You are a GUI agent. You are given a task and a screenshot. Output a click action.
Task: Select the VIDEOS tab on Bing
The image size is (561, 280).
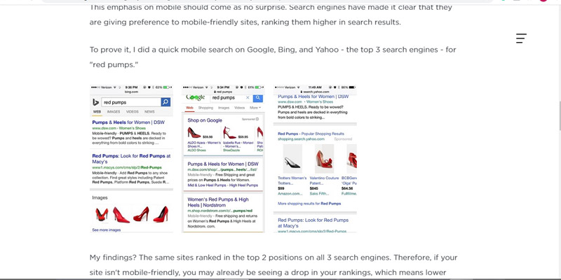pos(132,112)
